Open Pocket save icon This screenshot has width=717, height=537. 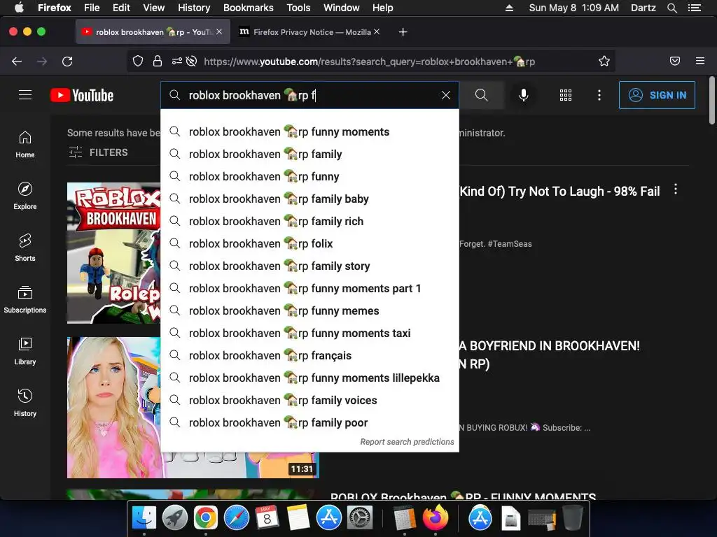click(675, 62)
